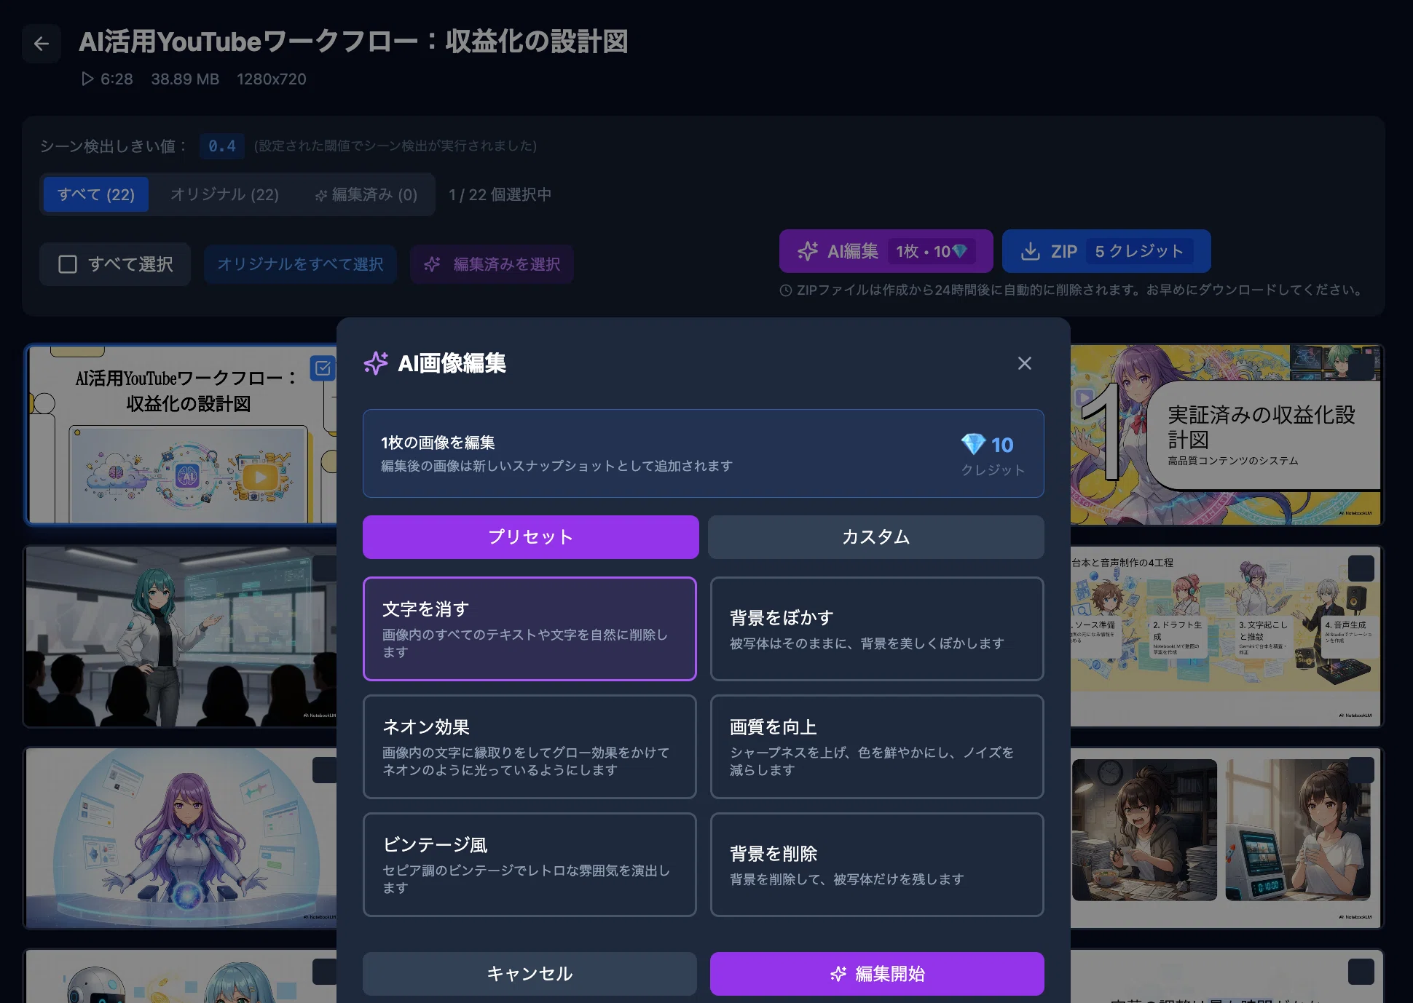Click the clock icon beside the ZIP notice
Screen dimensions: 1413x1003
(786, 290)
